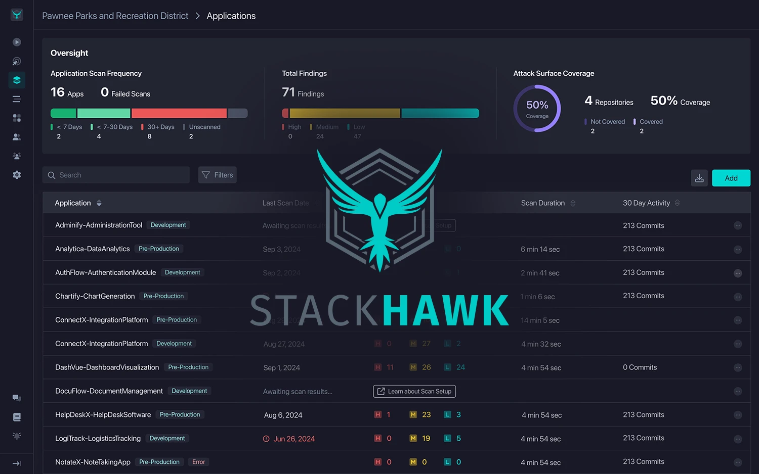Click the export/download icon beside Add

pyautogui.click(x=699, y=178)
